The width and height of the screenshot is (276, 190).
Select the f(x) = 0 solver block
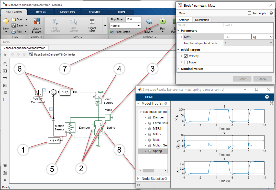[54, 140]
